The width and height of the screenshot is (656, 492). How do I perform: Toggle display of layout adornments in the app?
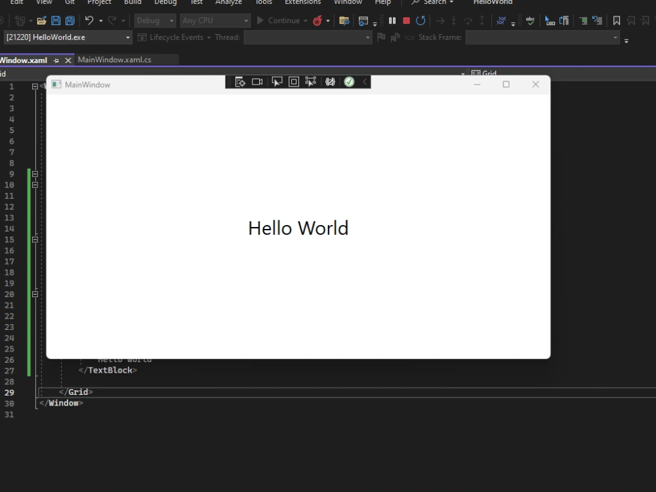click(x=293, y=81)
